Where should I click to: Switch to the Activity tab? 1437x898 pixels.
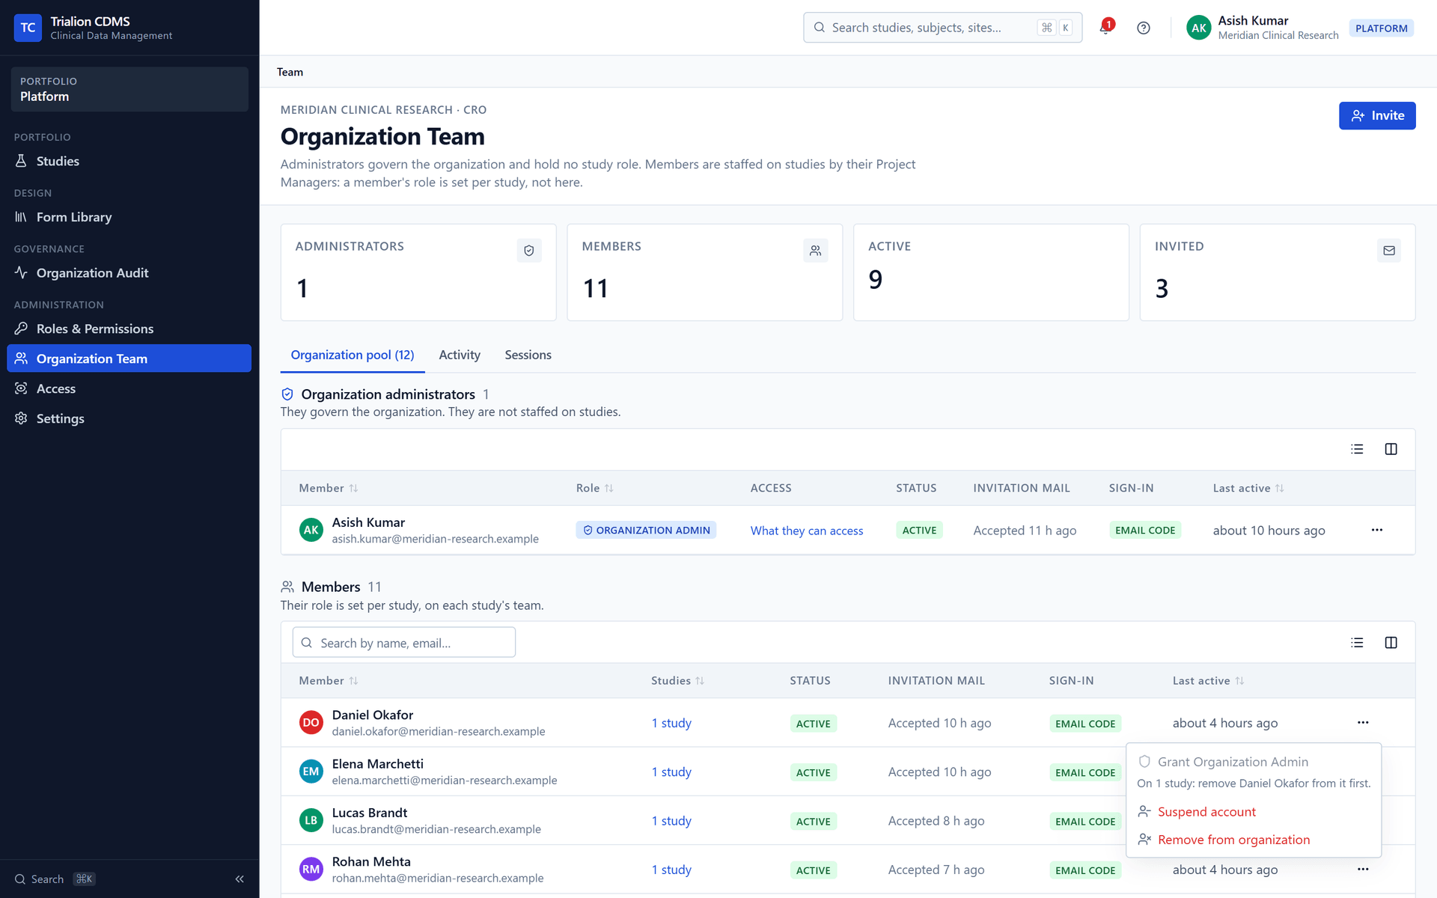[x=460, y=355]
